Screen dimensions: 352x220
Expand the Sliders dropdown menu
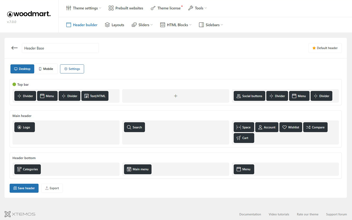(142, 25)
